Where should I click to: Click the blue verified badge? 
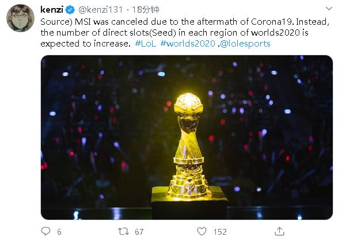70,10
